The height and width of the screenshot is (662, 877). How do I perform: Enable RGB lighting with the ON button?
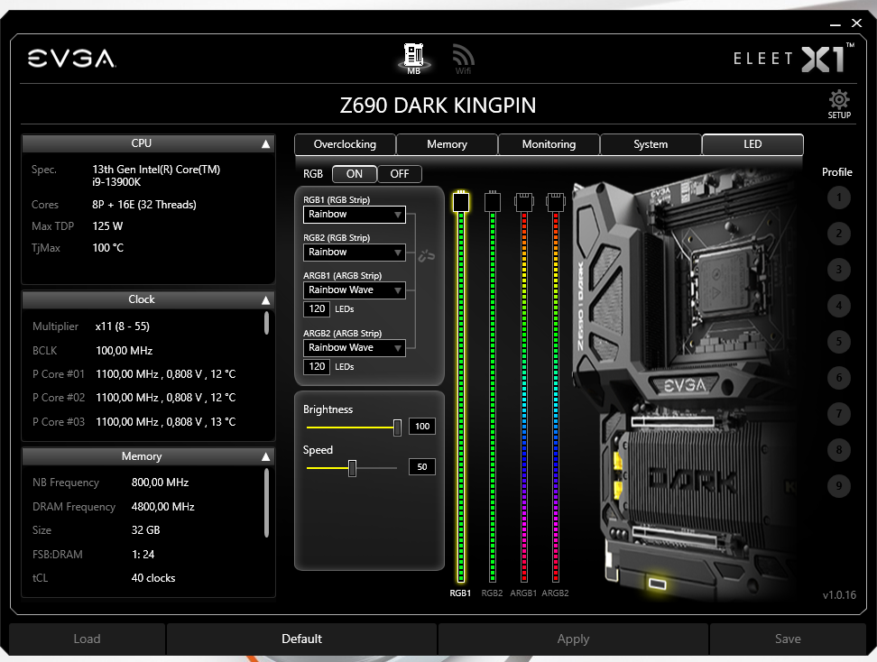355,173
